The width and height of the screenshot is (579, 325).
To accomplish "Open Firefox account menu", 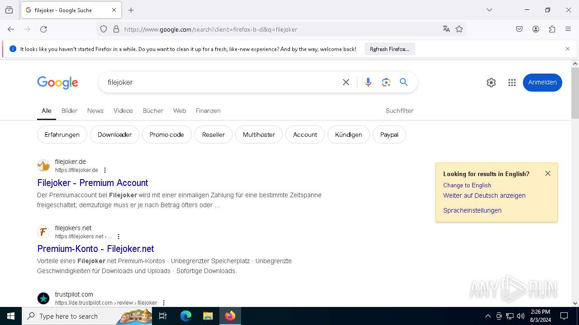I will coord(536,29).
